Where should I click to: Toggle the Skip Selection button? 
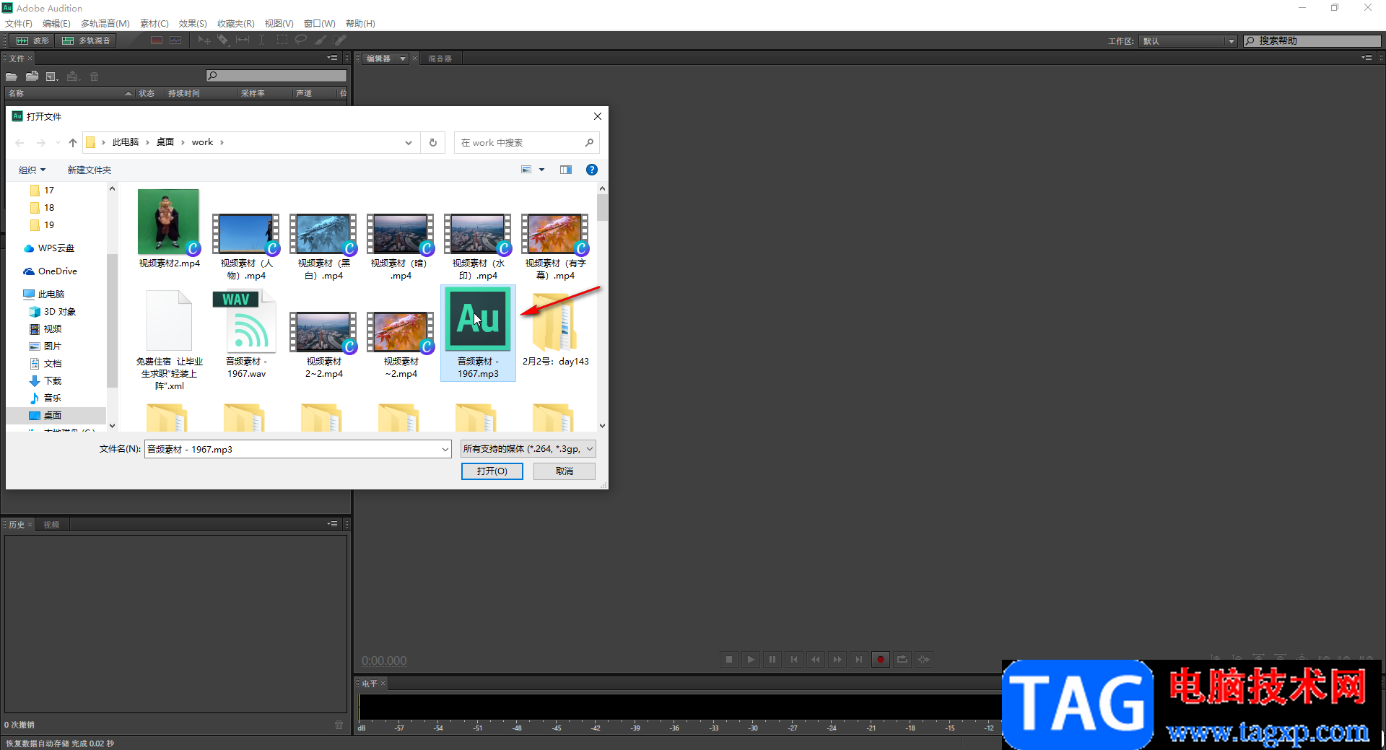(924, 659)
